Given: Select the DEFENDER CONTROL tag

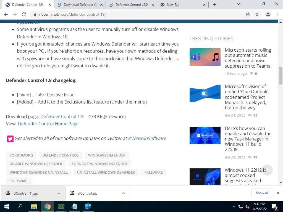Looking at the screenshot, I should [61, 155].
